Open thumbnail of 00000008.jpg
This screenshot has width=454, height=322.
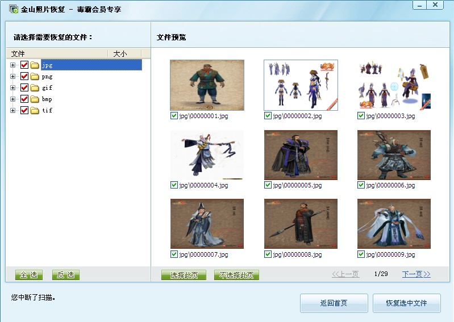301,224
